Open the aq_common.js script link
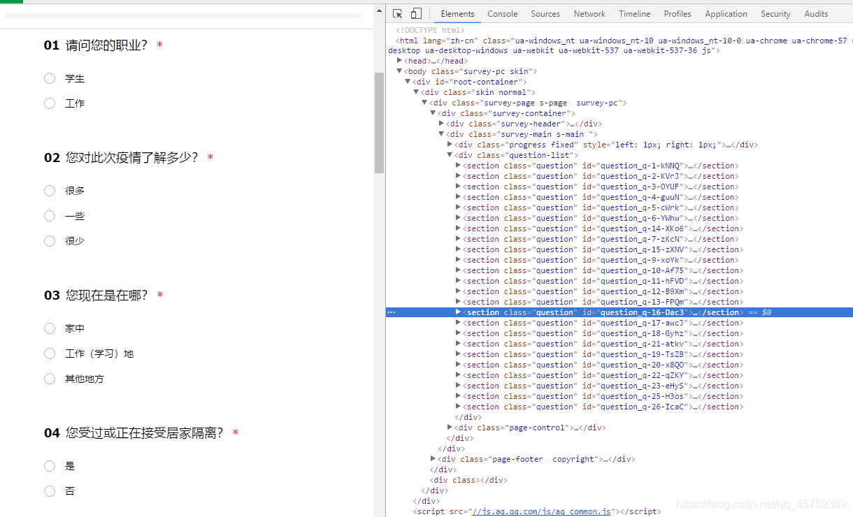The image size is (853, 517). tap(543, 511)
